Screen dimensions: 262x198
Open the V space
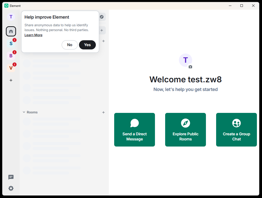11,68
